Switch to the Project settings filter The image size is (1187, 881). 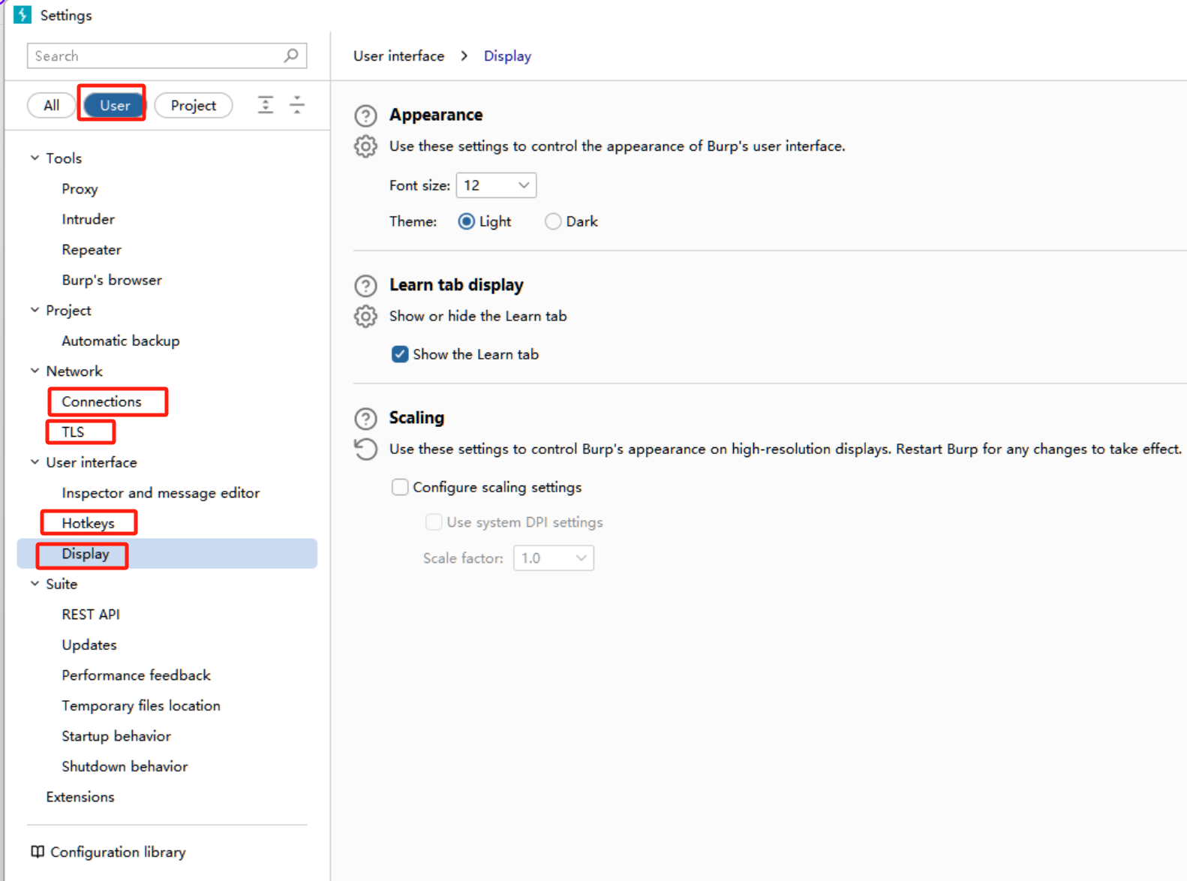[x=193, y=106]
